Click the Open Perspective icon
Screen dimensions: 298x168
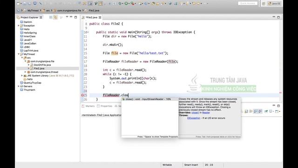[264, 4]
